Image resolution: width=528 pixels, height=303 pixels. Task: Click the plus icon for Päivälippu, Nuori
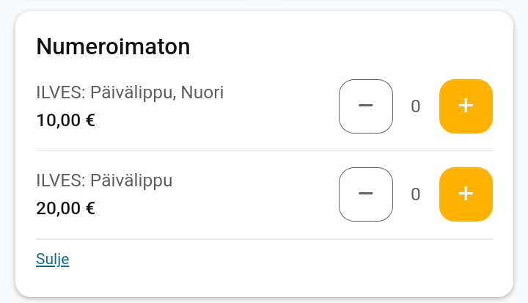pos(466,106)
